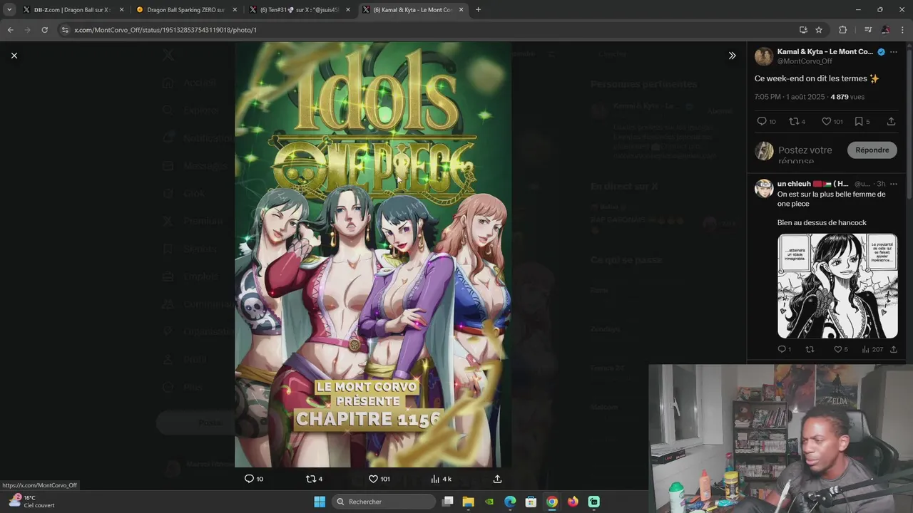Open Microsoft Edge from the taskbar

click(x=510, y=502)
